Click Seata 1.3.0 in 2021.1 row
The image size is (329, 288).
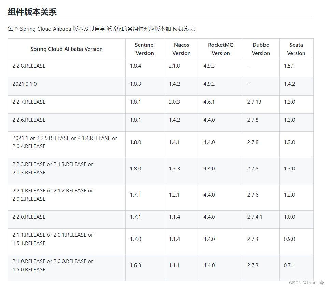(289, 142)
